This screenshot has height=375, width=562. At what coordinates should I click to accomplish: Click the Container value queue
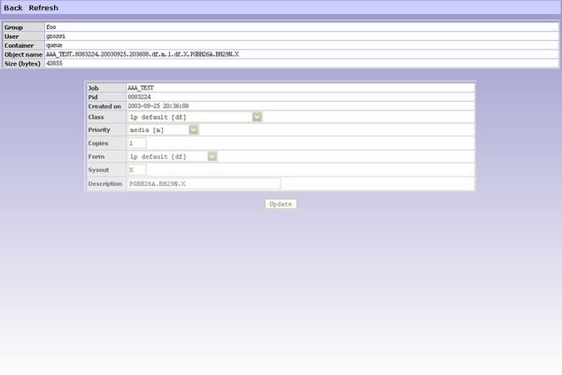[55, 45]
